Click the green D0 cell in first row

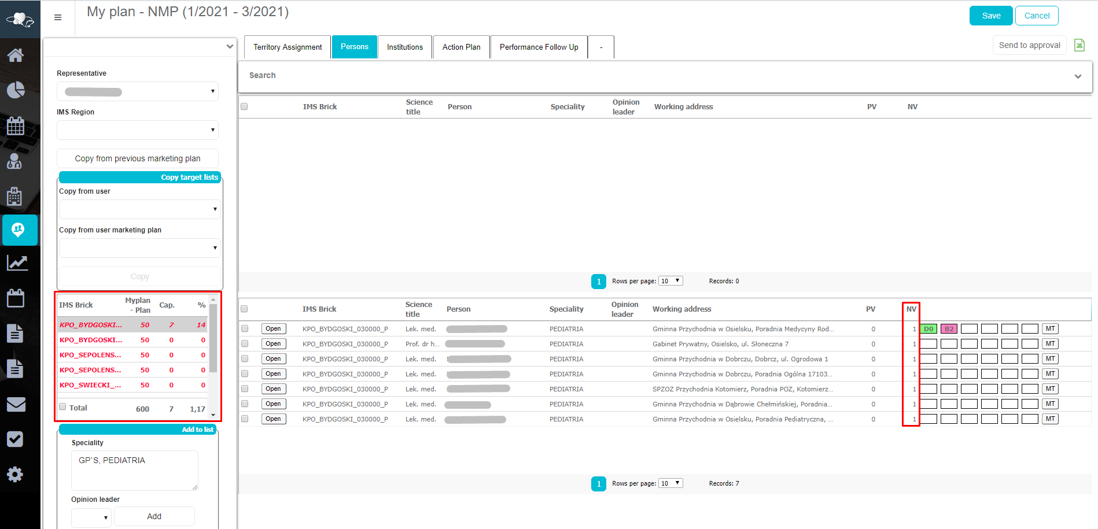[928, 329]
